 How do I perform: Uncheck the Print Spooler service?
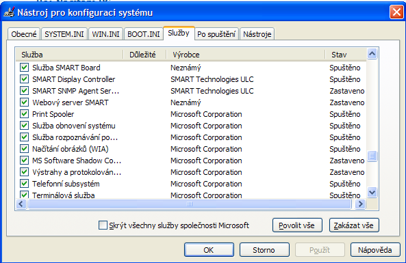25,114
